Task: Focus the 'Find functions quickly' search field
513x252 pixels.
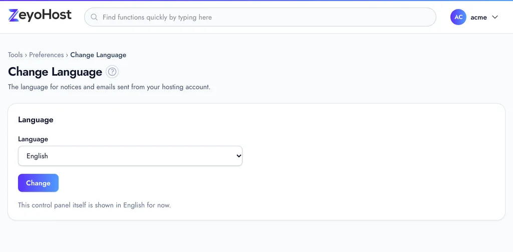Action: [x=260, y=17]
